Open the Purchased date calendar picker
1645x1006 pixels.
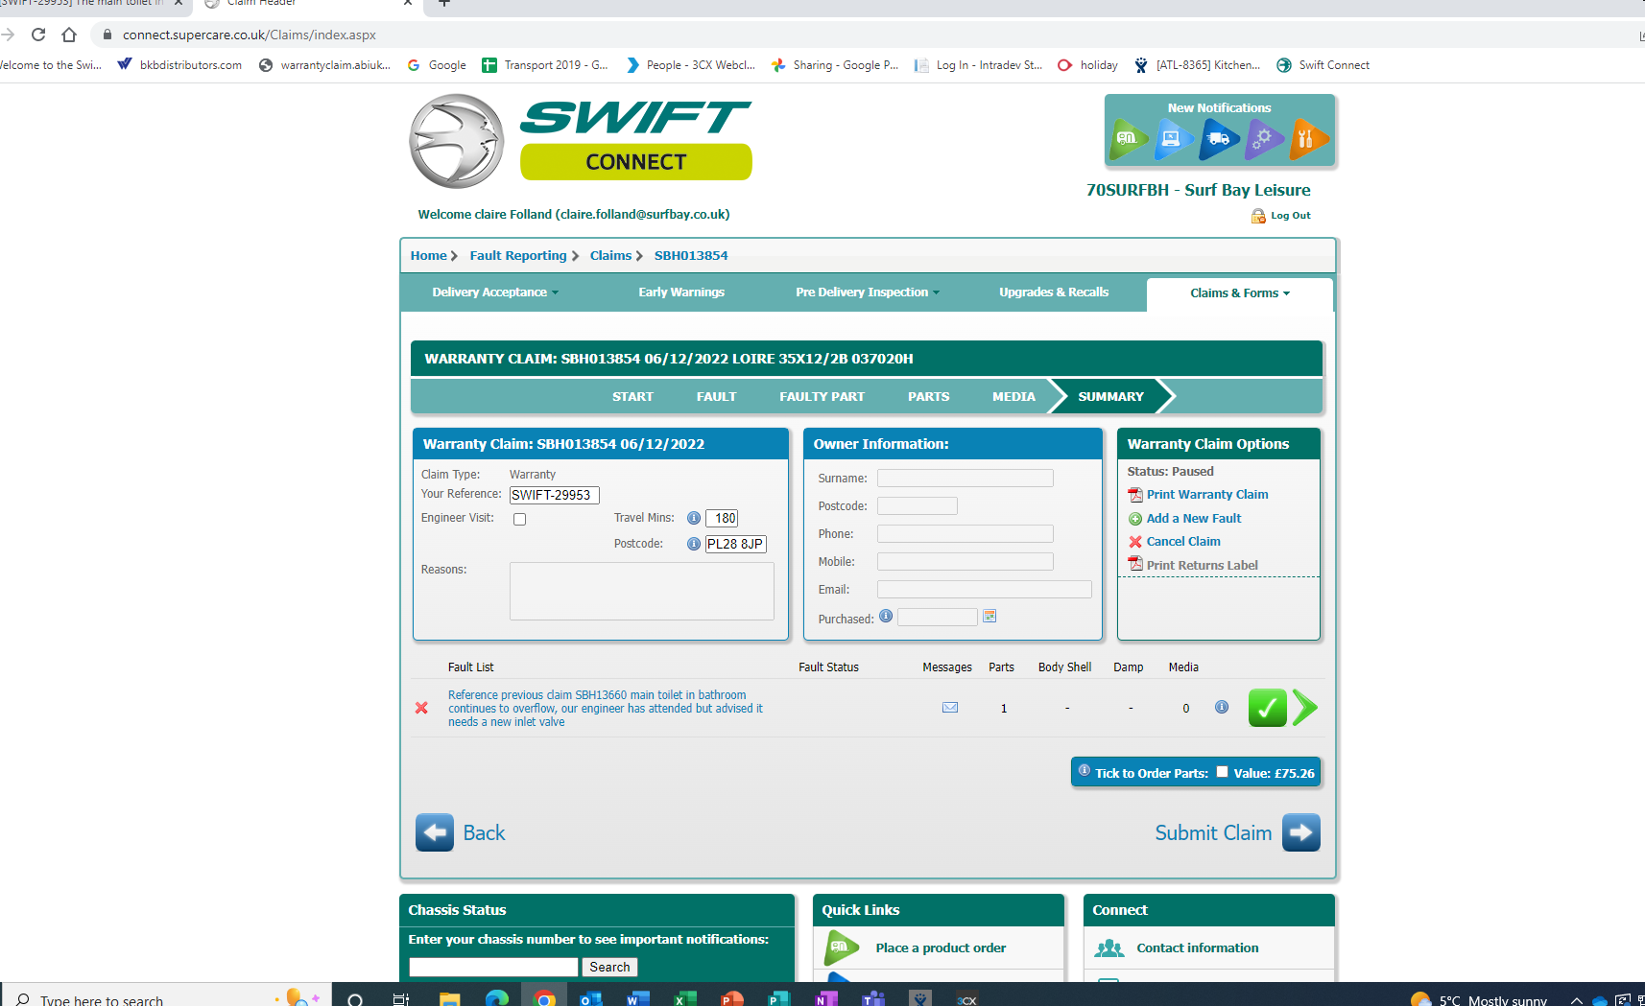(989, 616)
